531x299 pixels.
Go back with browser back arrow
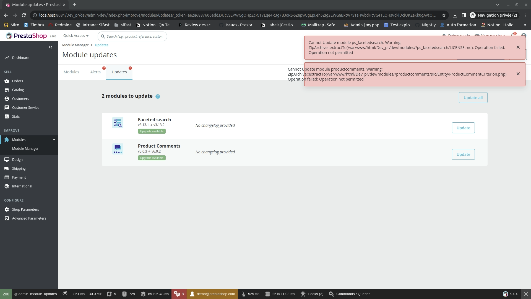click(x=6, y=15)
